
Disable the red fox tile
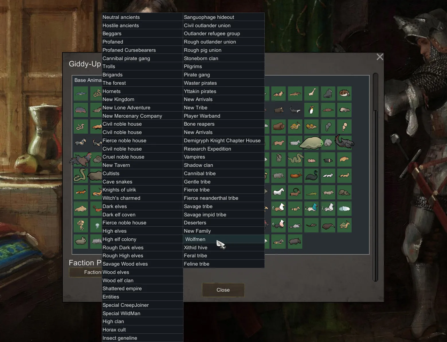[x=81, y=192]
